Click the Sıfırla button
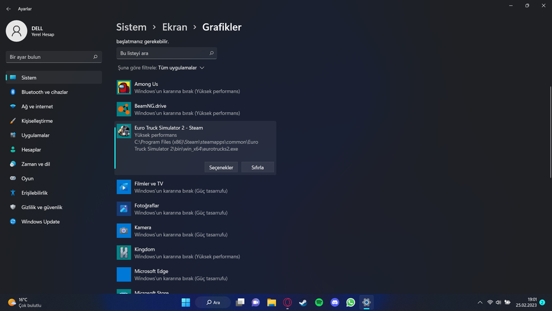 pyautogui.click(x=258, y=167)
